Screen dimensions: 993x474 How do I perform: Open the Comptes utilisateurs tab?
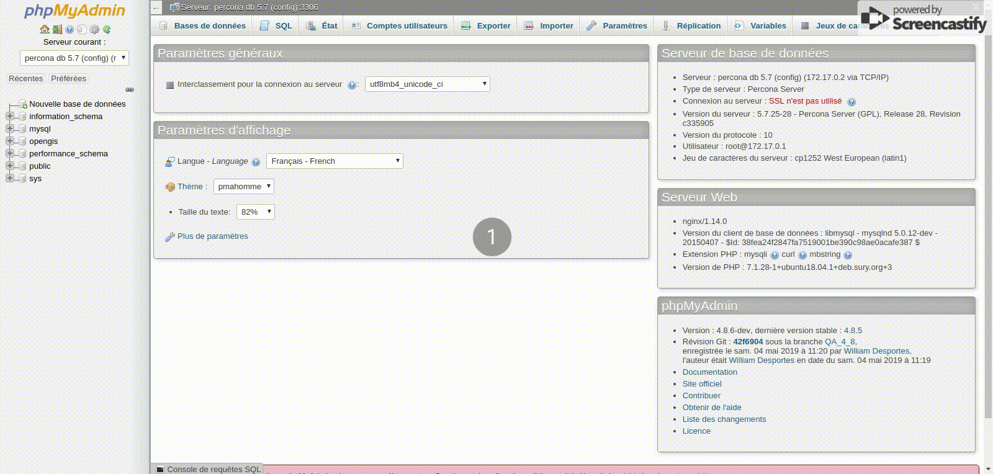(x=399, y=25)
